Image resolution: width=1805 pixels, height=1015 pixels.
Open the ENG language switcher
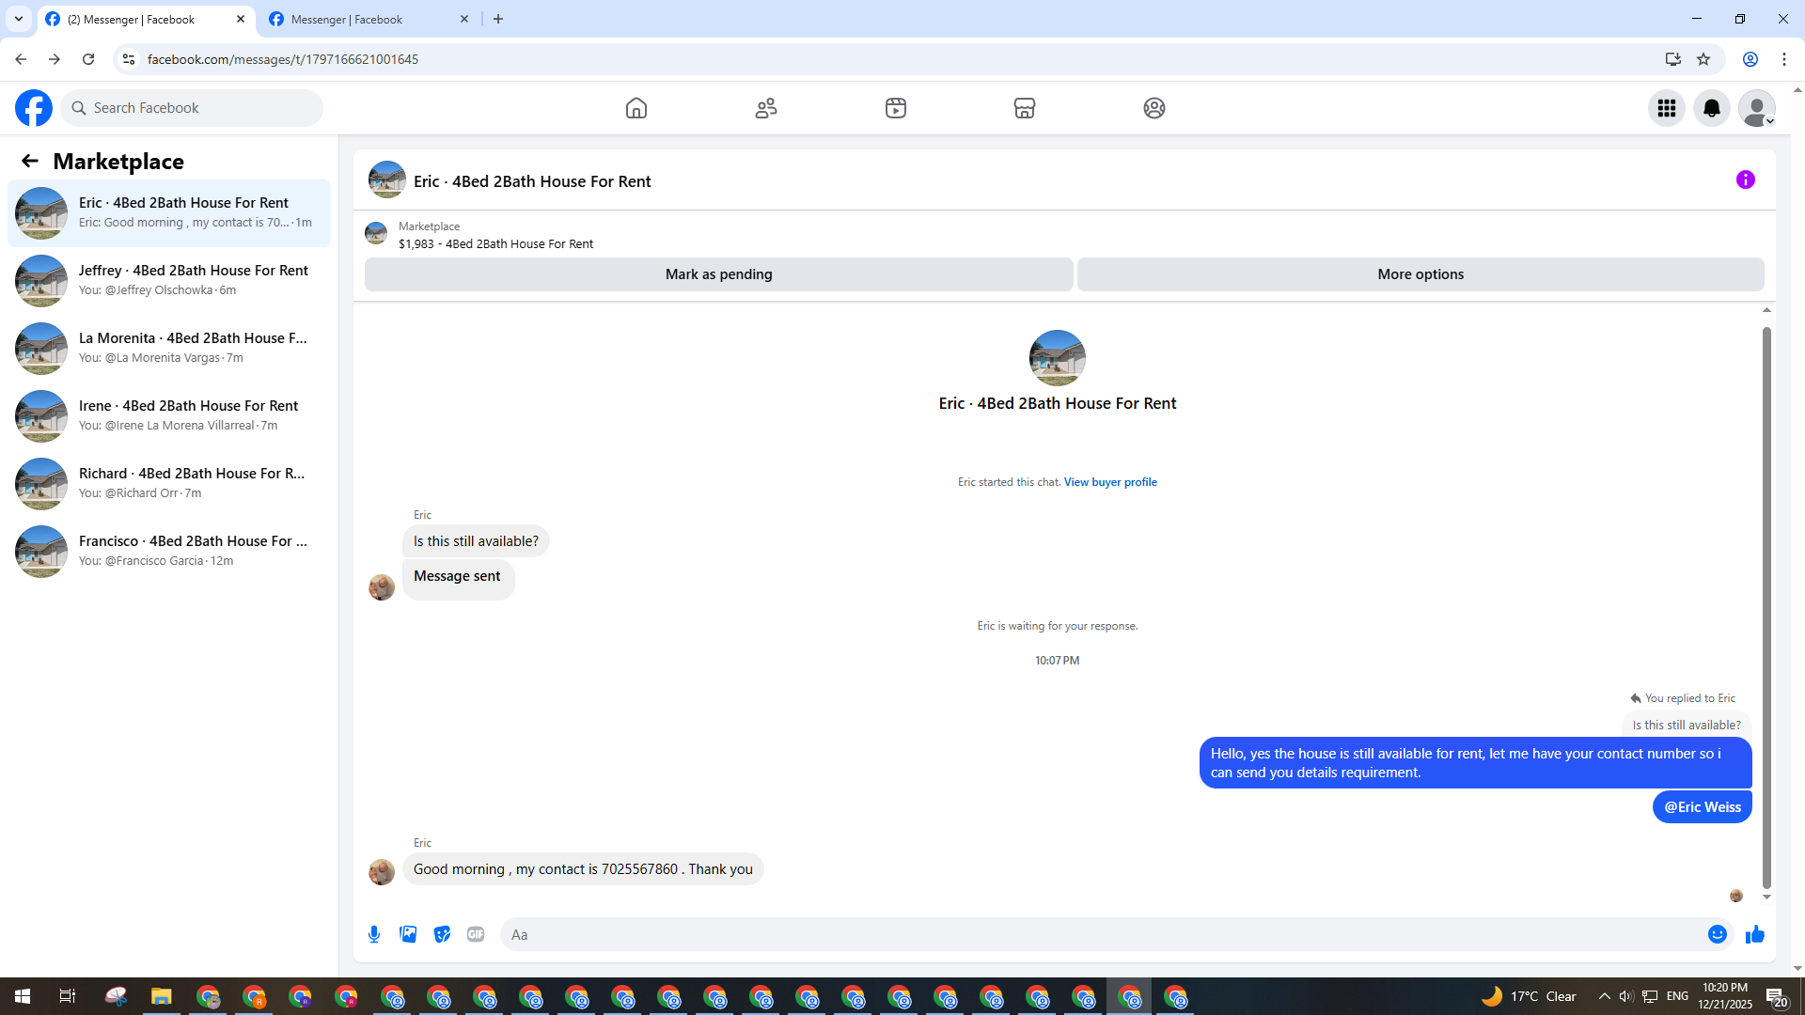(x=1677, y=996)
